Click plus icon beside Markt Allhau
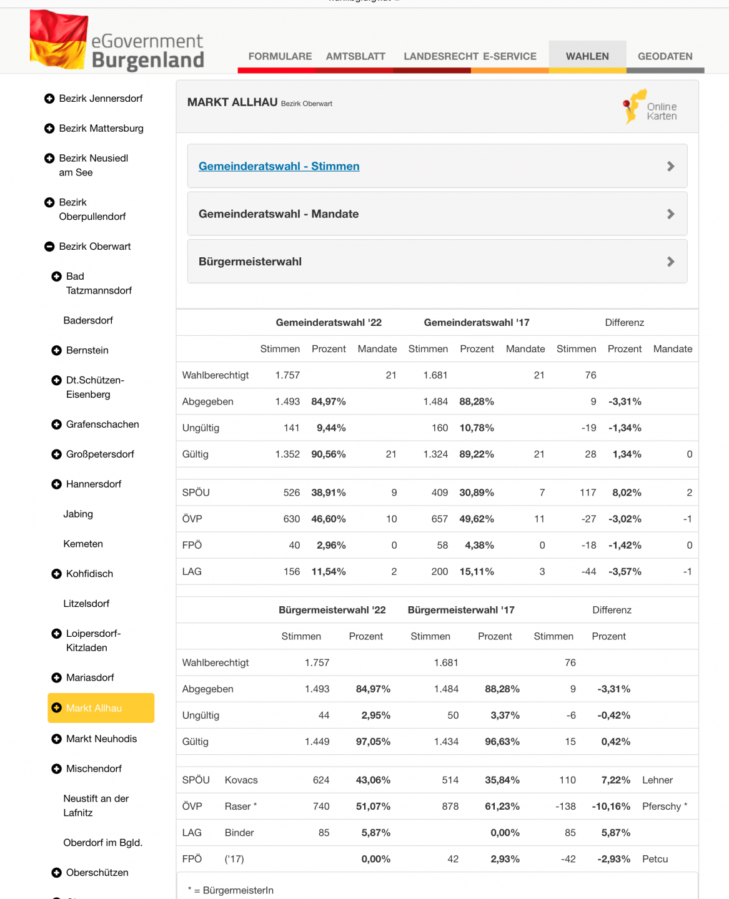The width and height of the screenshot is (729, 899). (x=56, y=708)
